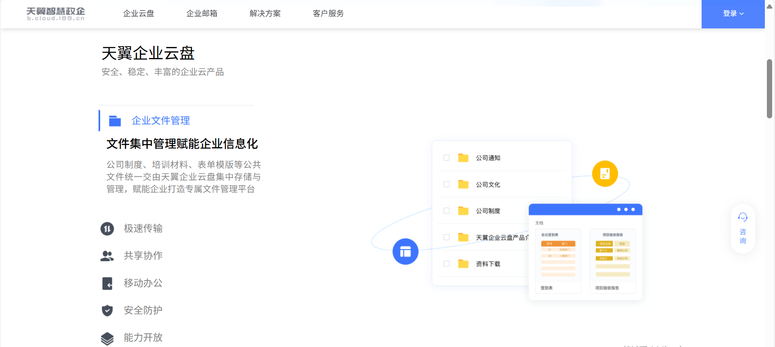Viewport: 775px width, 347px height.
Task: Select the 能力开放 feature
Action: [x=143, y=337]
